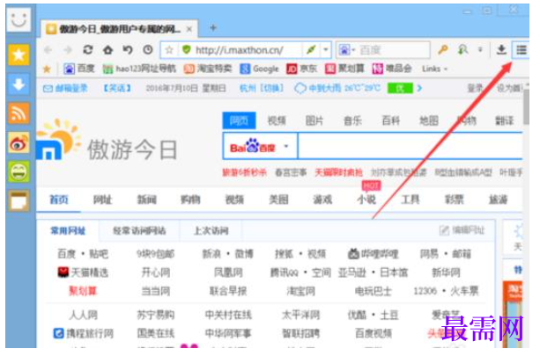This screenshot has width=540, height=356.
Task: Open the Weibo sidebar icon
Action: click(18, 143)
